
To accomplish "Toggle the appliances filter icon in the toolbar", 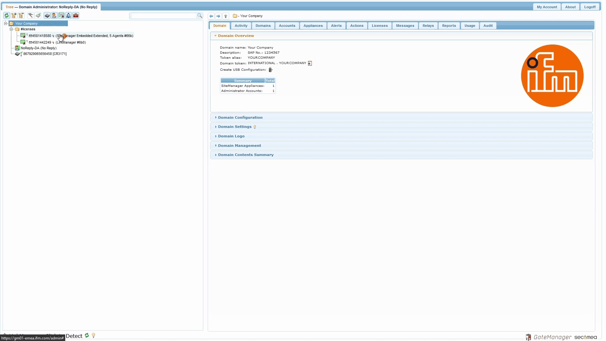I will (47, 15).
